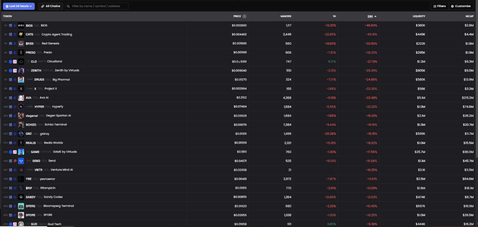
Task: Click the Ava AI token avatar
Action: pos(21,97)
